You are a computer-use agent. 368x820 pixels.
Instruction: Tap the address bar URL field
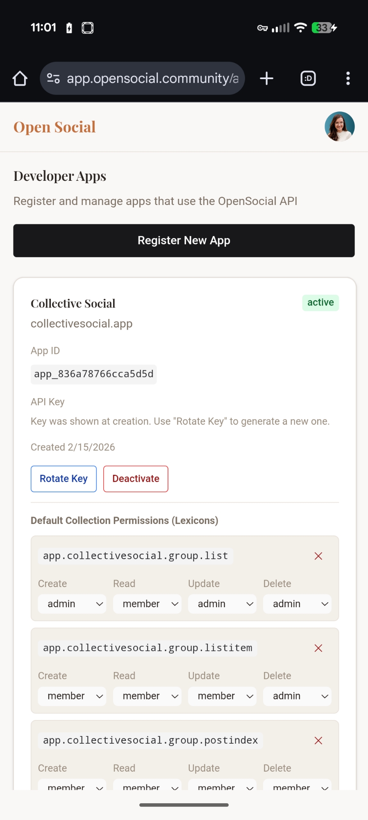coord(152,78)
